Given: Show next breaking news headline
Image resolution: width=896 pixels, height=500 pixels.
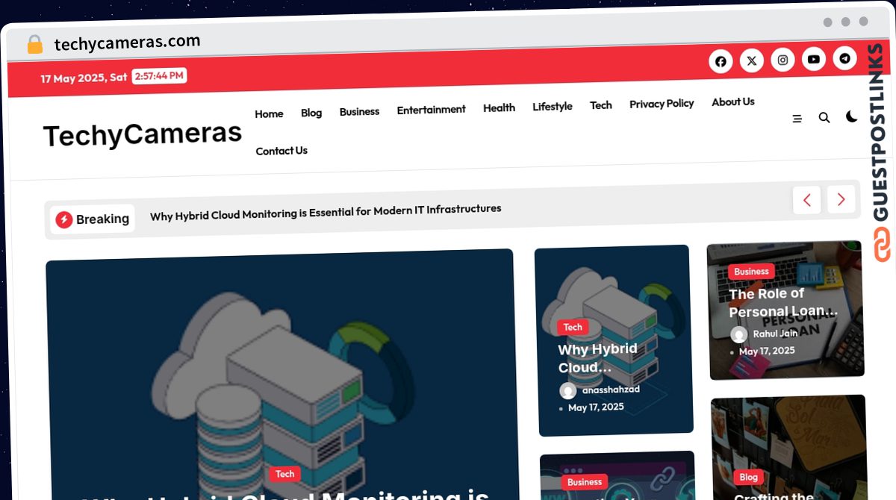Looking at the screenshot, I should pyautogui.click(x=841, y=199).
